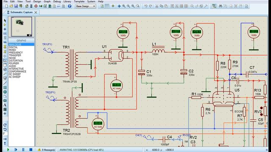The width and height of the screenshot is (271, 152).
Task: Select the Graph Mode tool in sidebar
Action: click(x=5, y=60)
